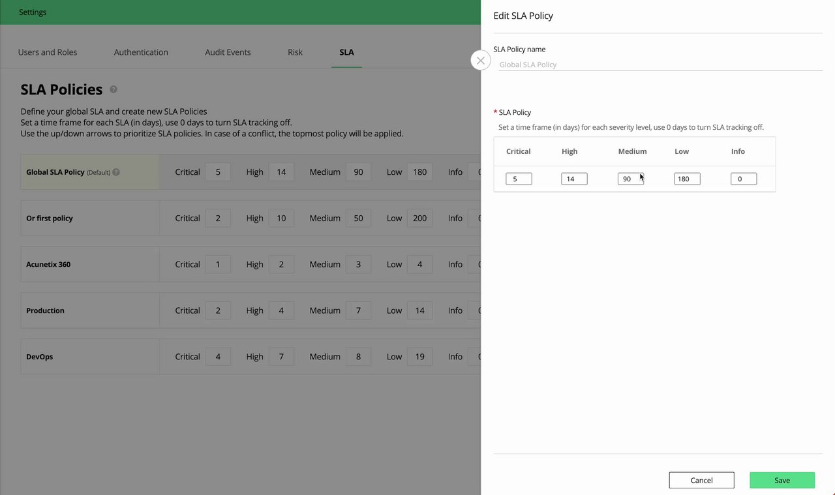835x495 pixels.
Task: Close the Edit SLA Policy panel
Action: 480,61
